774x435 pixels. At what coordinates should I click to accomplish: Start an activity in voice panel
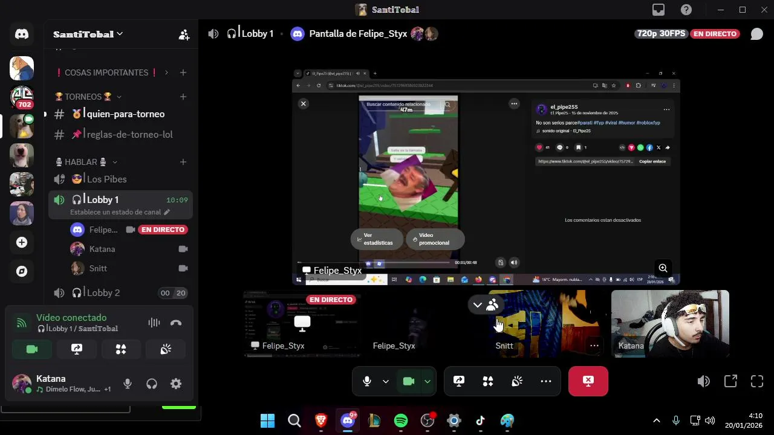(x=121, y=349)
